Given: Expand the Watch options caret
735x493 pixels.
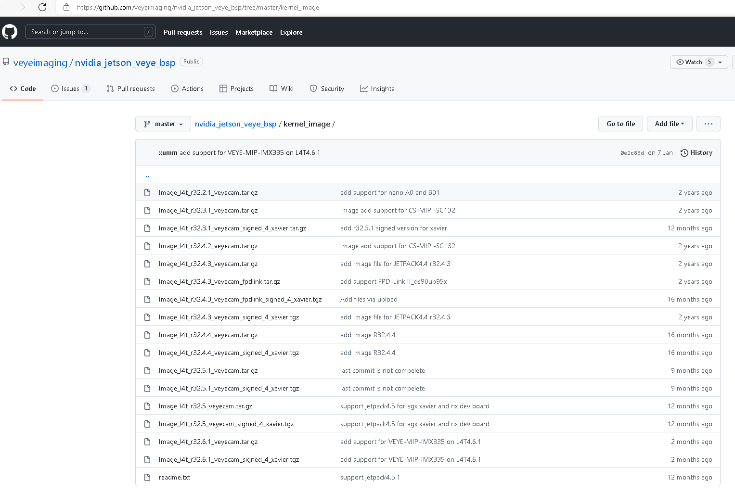Looking at the screenshot, I should tap(720, 62).
